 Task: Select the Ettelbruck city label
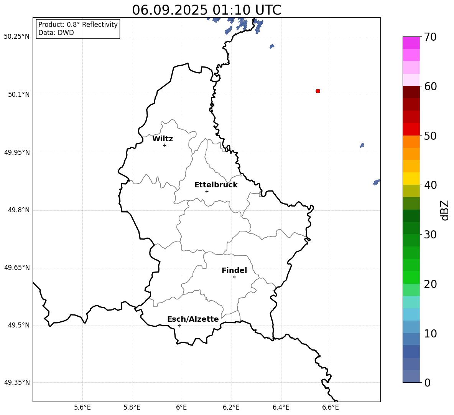coord(216,185)
